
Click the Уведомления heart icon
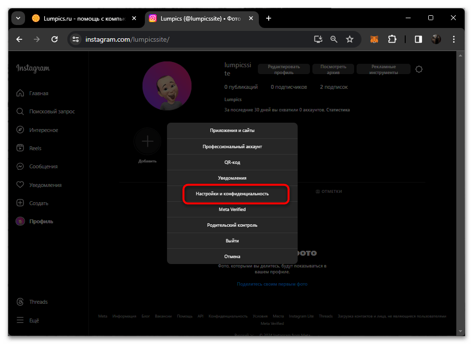(x=20, y=185)
